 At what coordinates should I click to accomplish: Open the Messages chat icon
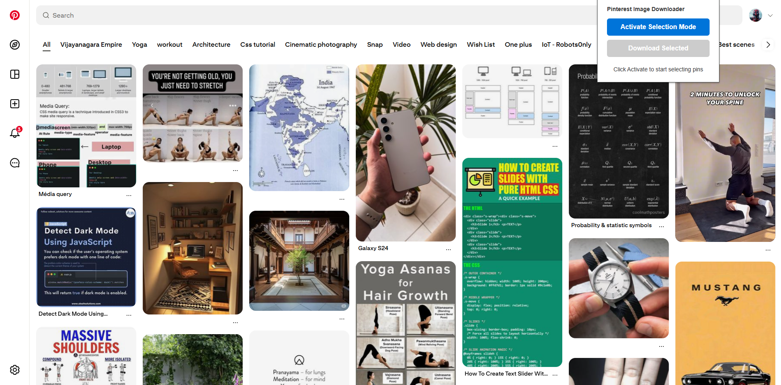[15, 163]
